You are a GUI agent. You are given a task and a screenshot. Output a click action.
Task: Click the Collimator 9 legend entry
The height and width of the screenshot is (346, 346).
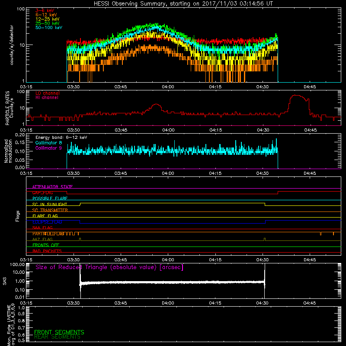(48, 148)
